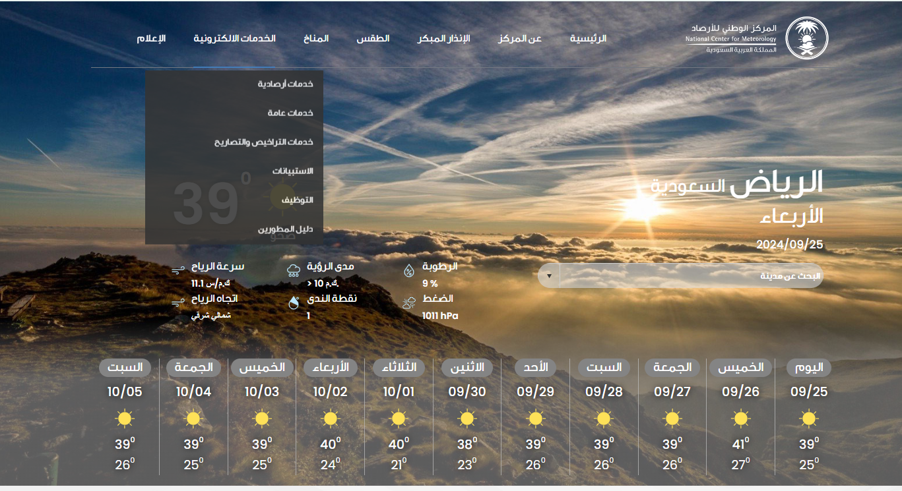Click the visibility range cloud icon

tap(294, 270)
